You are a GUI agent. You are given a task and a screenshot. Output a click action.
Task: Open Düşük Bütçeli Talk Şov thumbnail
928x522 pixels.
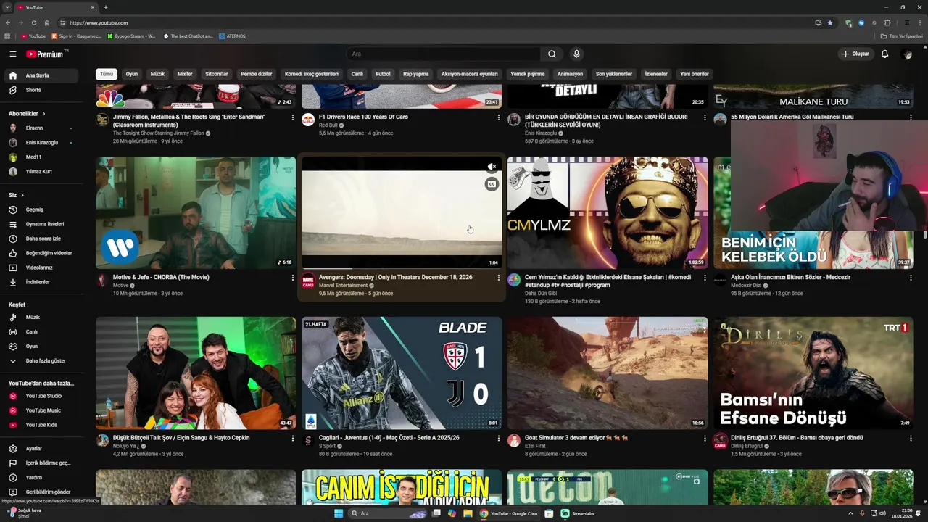tap(196, 373)
